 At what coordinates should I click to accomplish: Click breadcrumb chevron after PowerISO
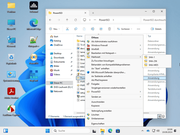click(x=113, y=20)
